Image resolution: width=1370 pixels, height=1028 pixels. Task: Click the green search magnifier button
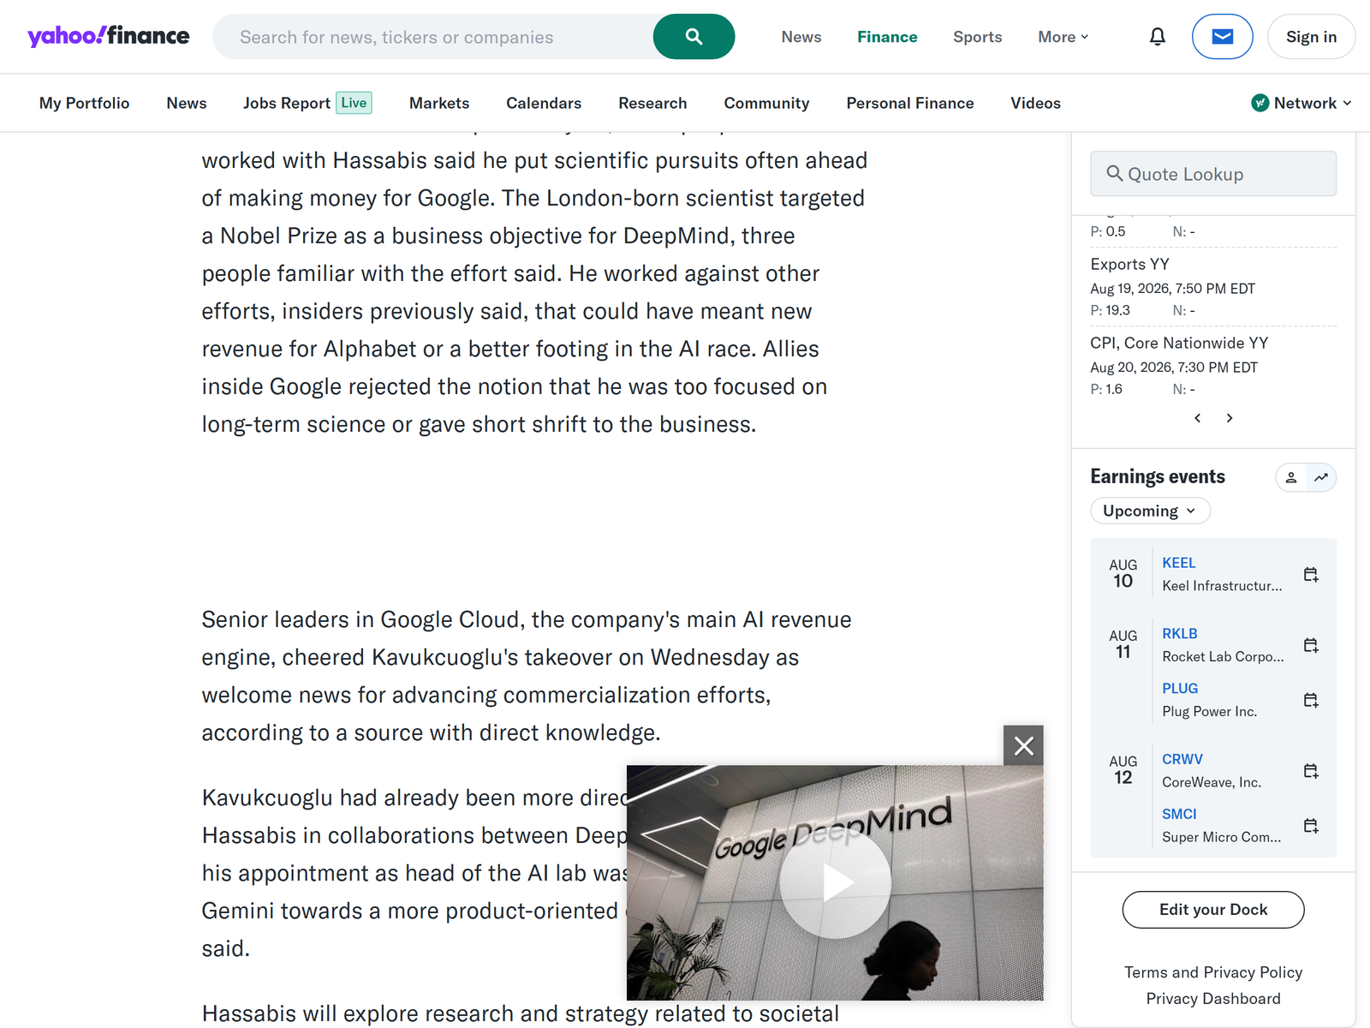click(x=694, y=37)
